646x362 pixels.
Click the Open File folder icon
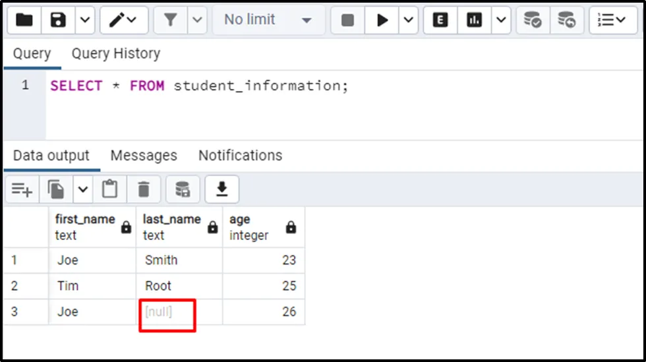[24, 20]
